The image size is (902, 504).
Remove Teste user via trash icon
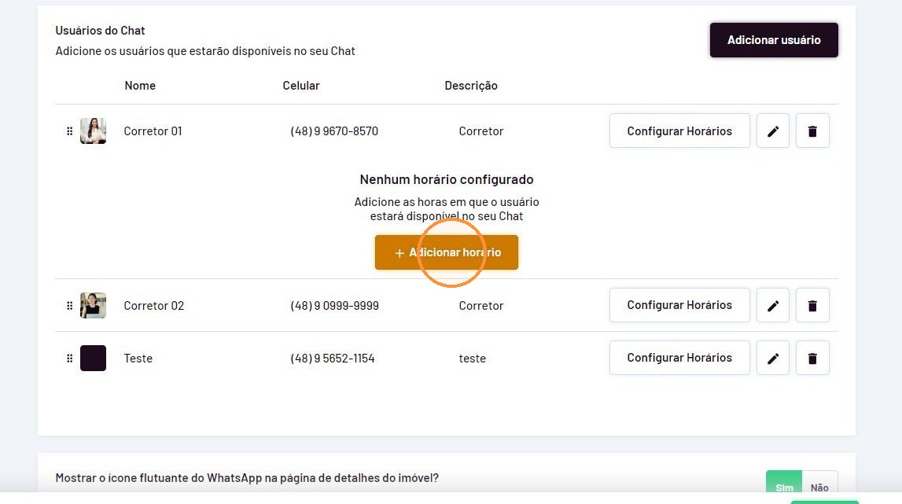[812, 359]
